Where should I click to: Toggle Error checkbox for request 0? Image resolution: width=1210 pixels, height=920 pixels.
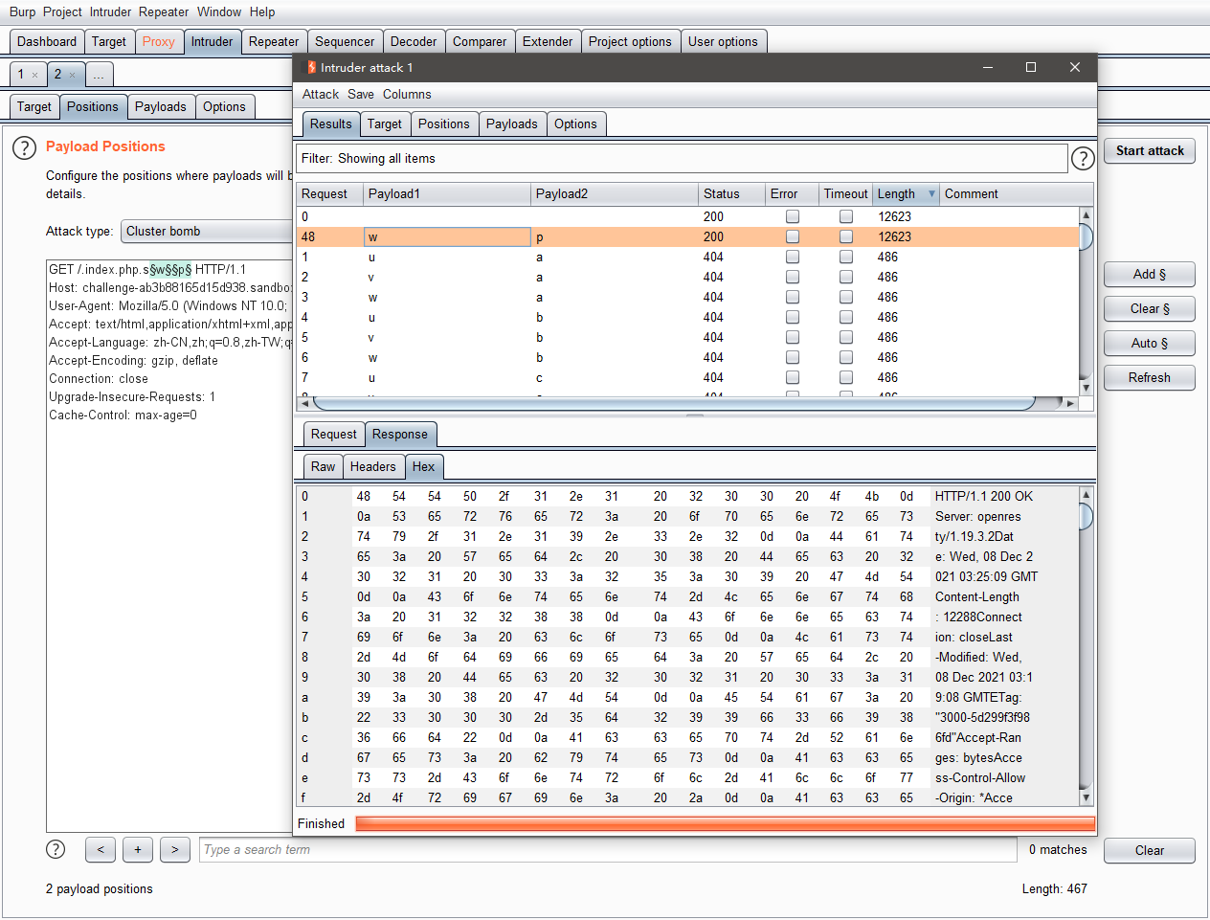pyautogui.click(x=793, y=216)
